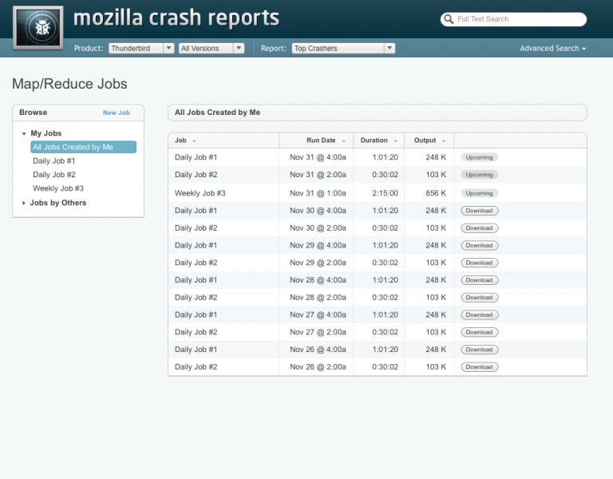Download output of Nov 29 2:00a job

479,263
